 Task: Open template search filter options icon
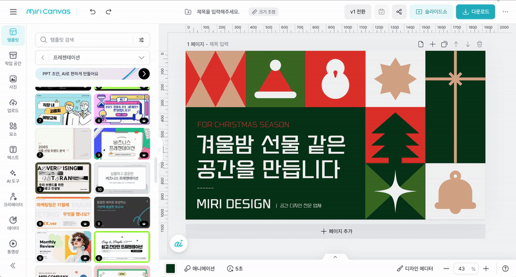141,39
